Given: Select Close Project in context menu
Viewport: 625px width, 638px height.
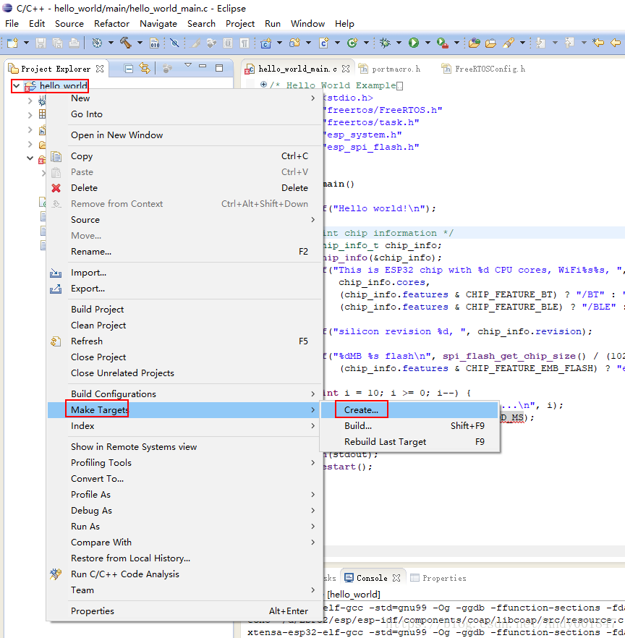Looking at the screenshot, I should point(184,357).
